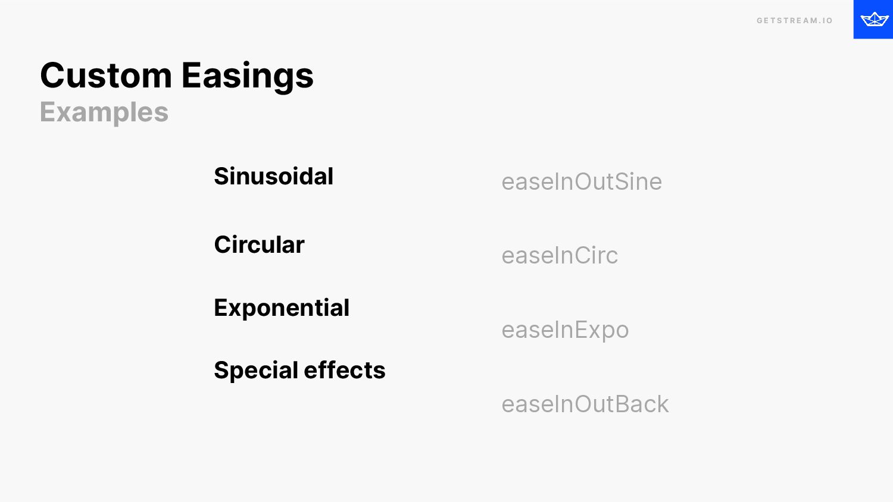
Task: Tap the gray easeInExpo function name
Action: tap(565, 331)
